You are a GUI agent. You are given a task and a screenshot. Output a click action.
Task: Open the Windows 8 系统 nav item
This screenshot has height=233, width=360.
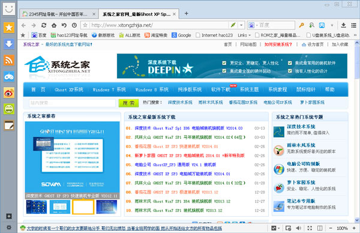click(152, 89)
